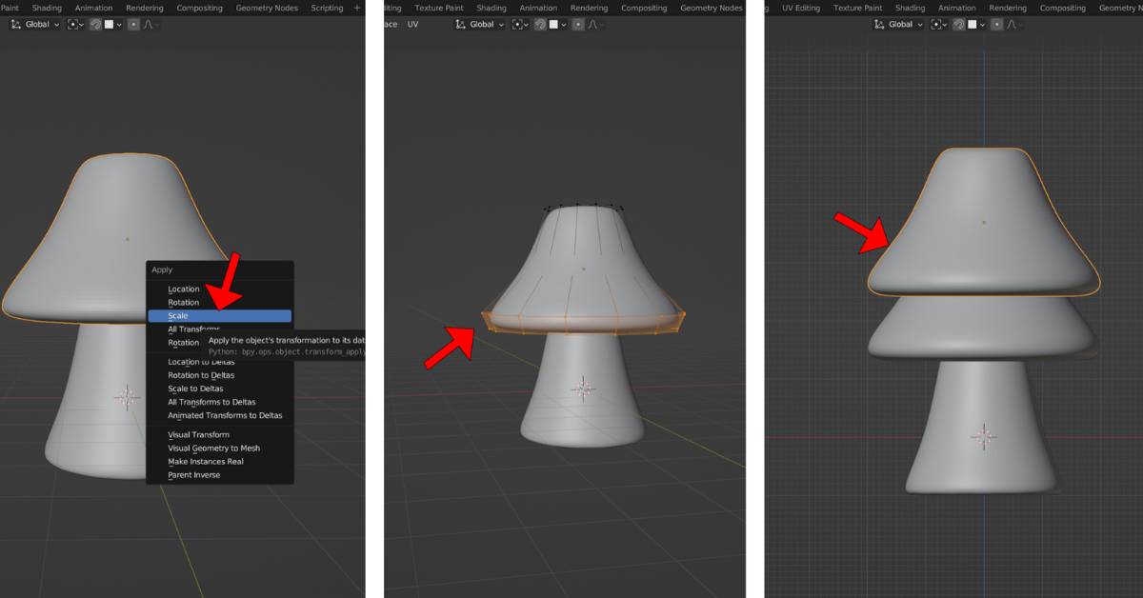
Task: Select the pivot point icon in the right viewport
Action: (x=936, y=25)
